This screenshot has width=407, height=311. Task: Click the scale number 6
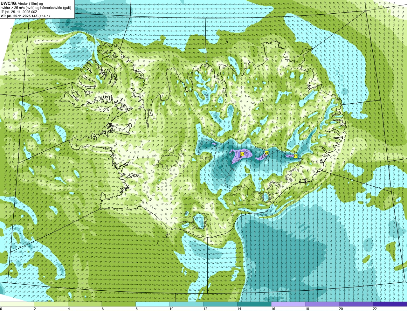point(102,309)
